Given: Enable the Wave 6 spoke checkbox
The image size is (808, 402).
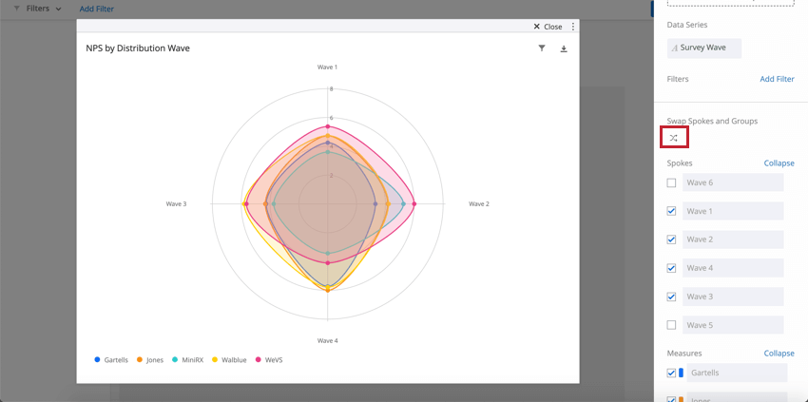Looking at the screenshot, I should tap(672, 182).
